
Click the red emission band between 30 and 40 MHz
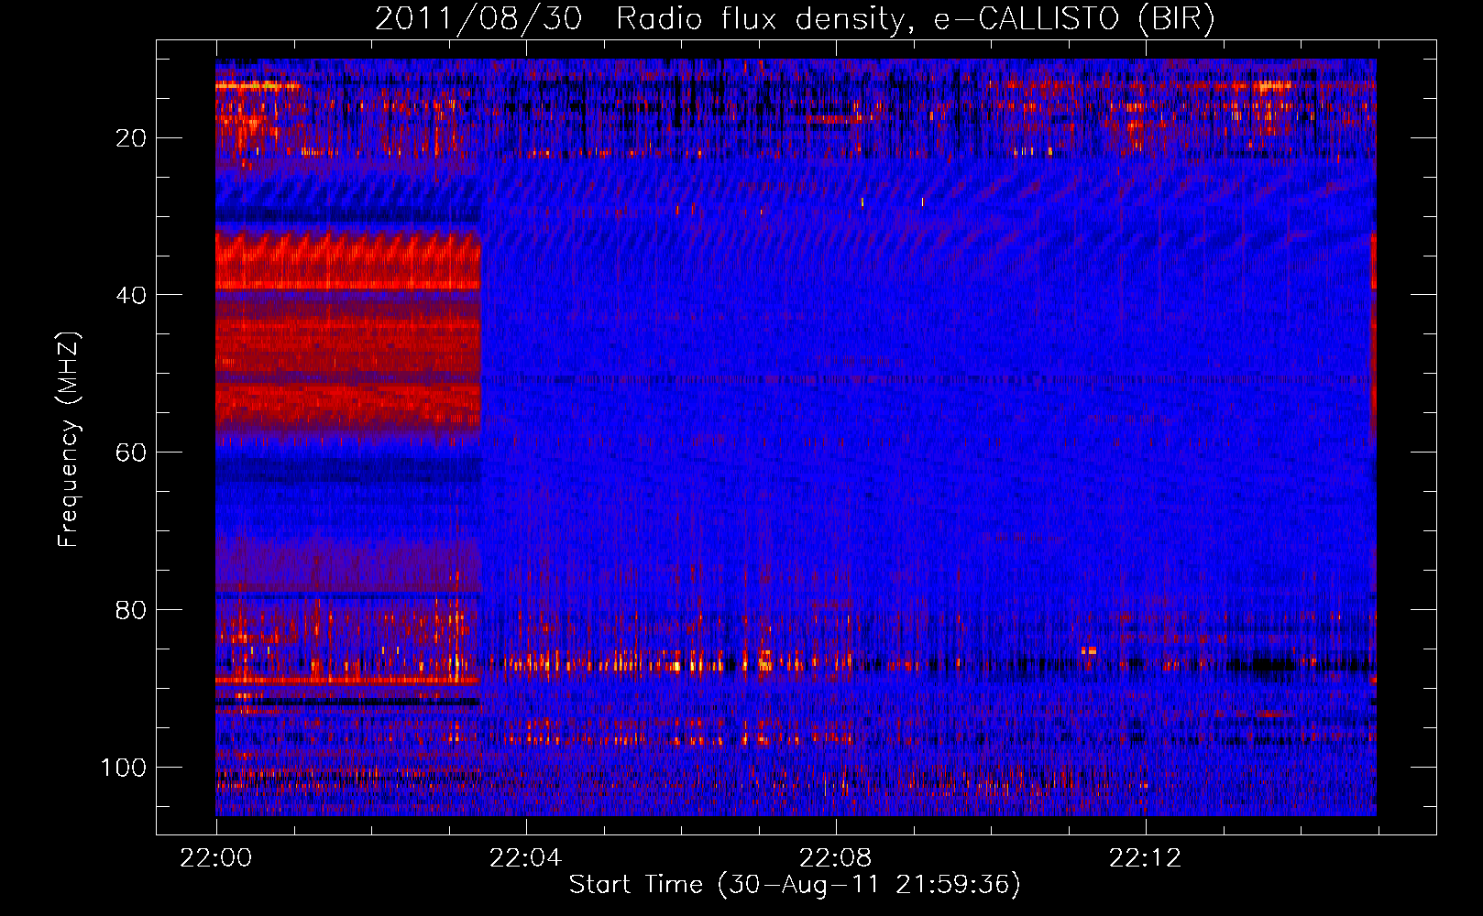click(x=348, y=261)
